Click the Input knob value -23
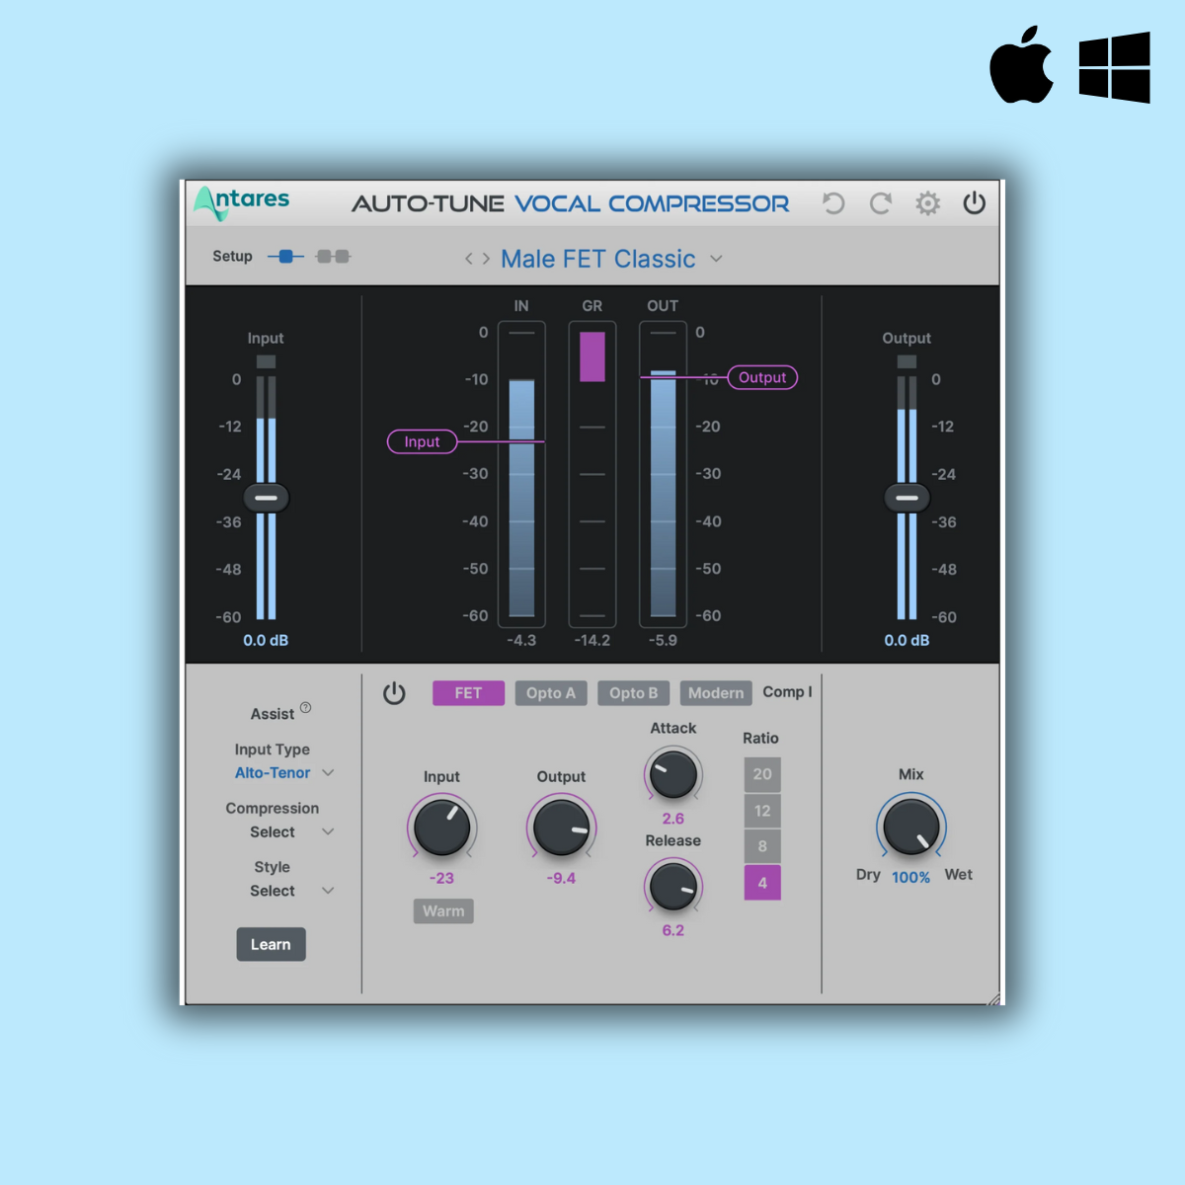The width and height of the screenshot is (1185, 1185). tap(441, 879)
